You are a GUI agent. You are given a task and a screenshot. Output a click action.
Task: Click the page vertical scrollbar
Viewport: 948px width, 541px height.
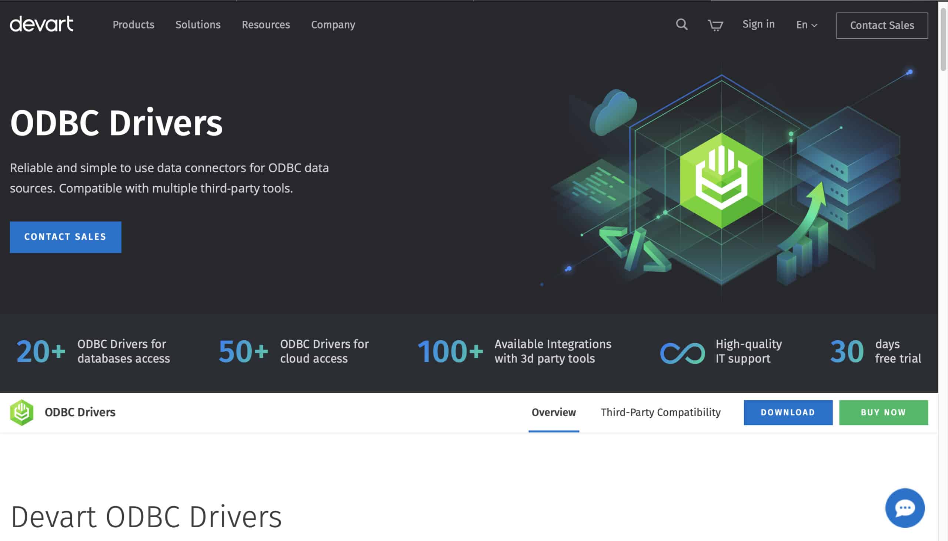[943, 39]
